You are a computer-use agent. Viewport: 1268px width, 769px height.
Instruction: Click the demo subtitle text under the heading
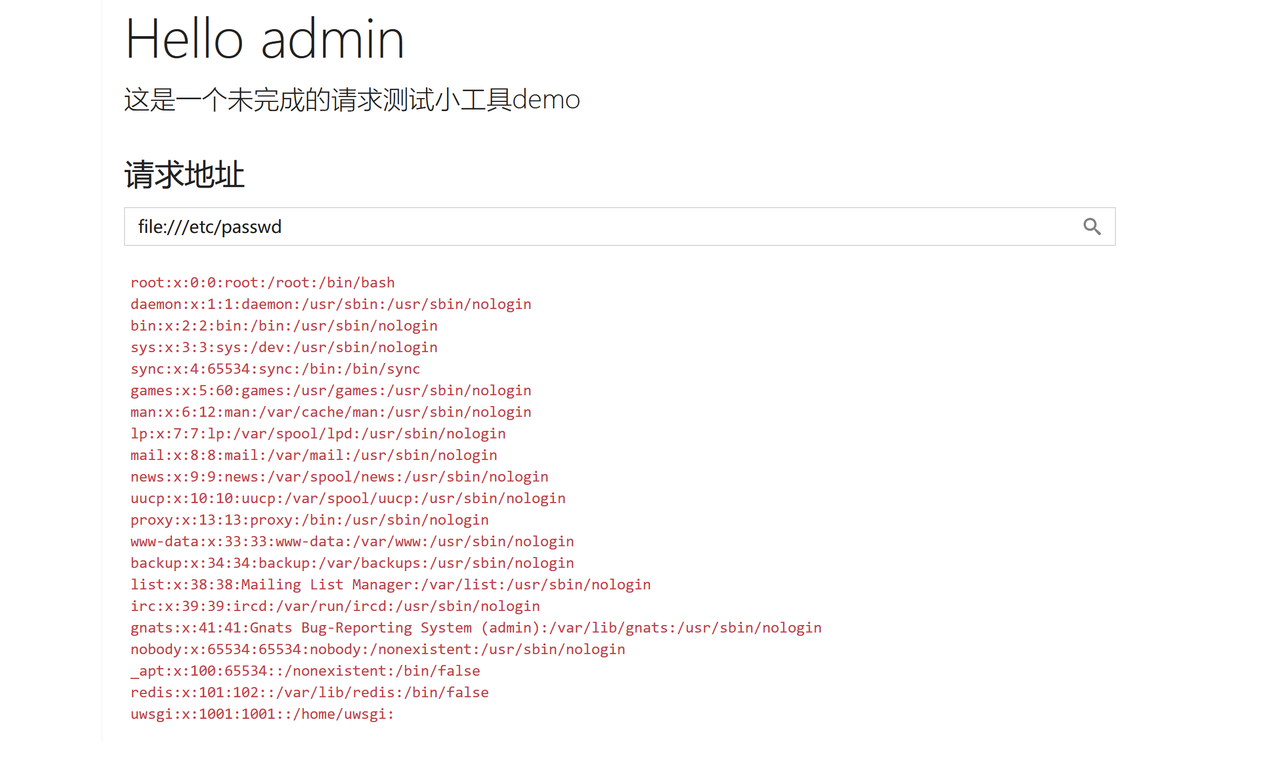coord(352,100)
